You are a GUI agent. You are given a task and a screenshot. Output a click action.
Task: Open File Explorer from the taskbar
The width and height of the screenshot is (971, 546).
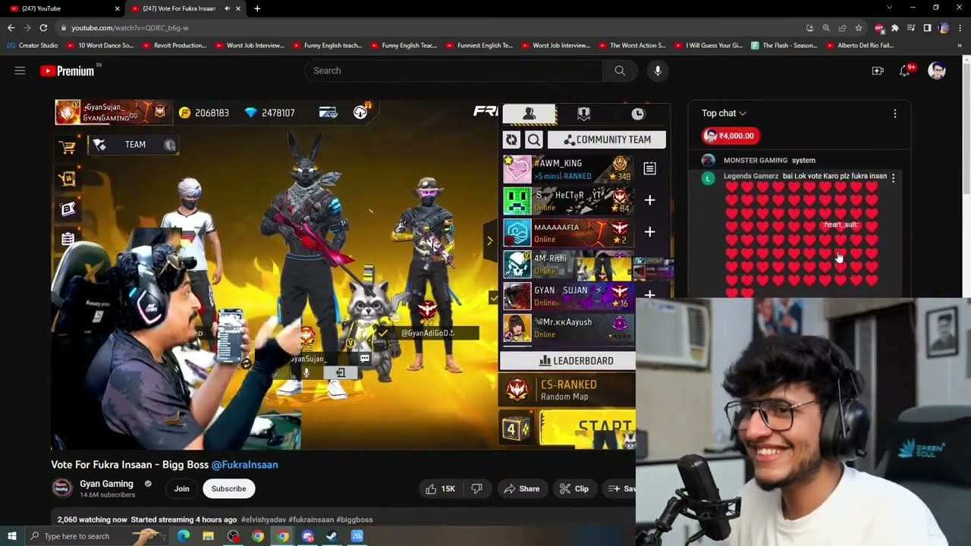point(209,536)
